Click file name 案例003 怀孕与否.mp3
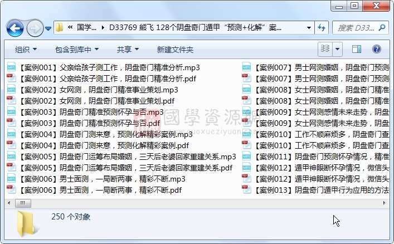The width and height of the screenshot is (394, 244). (x=91, y=112)
